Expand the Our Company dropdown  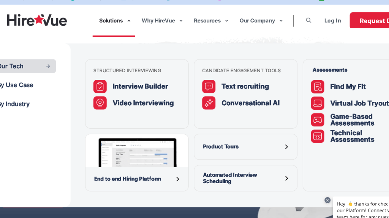pyautogui.click(x=281, y=21)
